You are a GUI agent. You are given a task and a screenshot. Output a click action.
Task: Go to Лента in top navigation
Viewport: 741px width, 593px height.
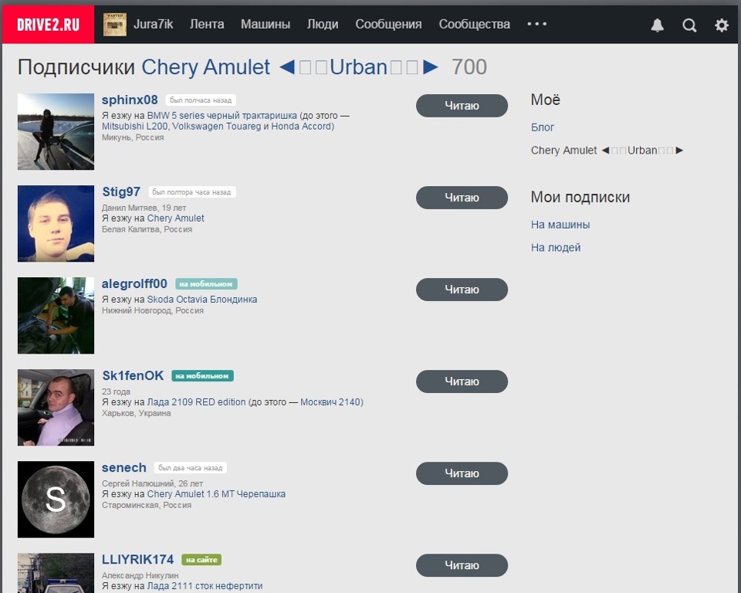click(x=207, y=24)
